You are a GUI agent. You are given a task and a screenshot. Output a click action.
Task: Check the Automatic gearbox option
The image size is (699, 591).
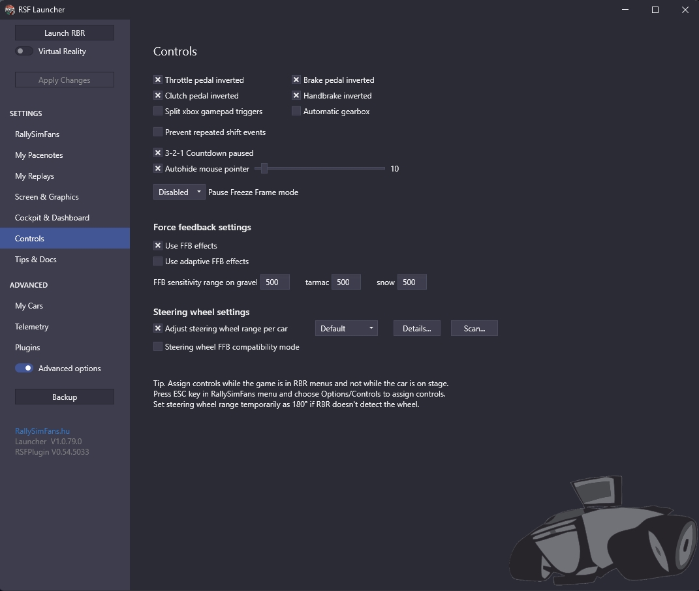click(296, 112)
